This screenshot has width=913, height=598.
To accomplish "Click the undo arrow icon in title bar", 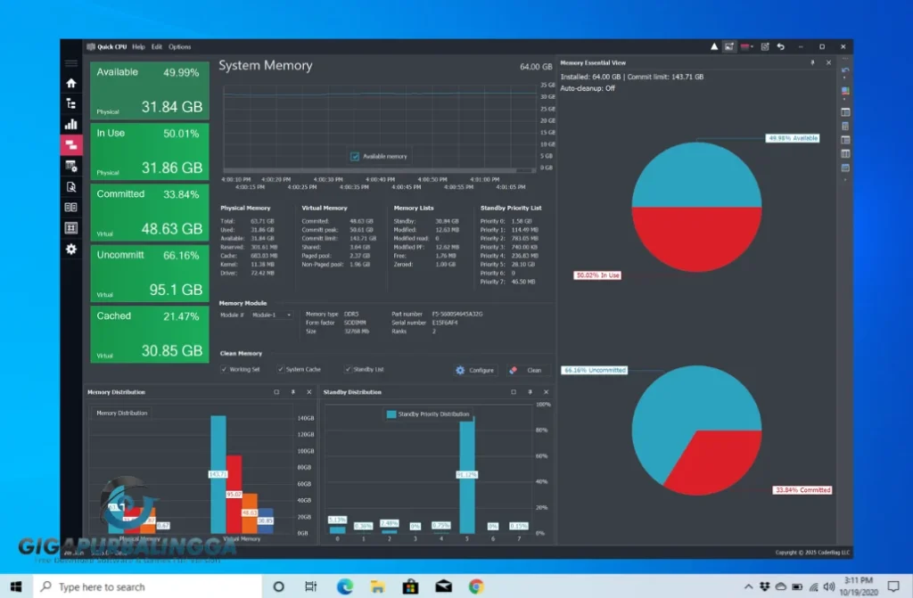I will click(x=781, y=46).
